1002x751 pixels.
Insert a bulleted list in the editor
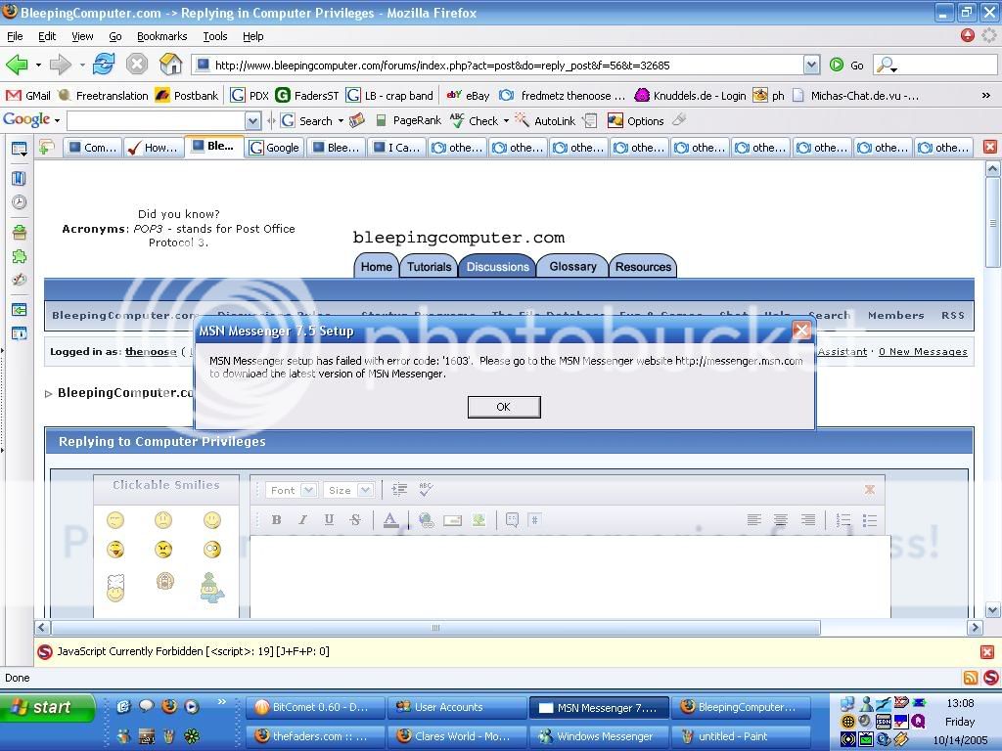coord(870,520)
